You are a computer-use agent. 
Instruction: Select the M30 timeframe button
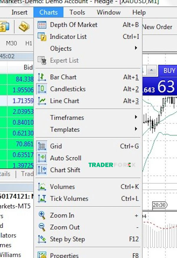tap(11, 43)
